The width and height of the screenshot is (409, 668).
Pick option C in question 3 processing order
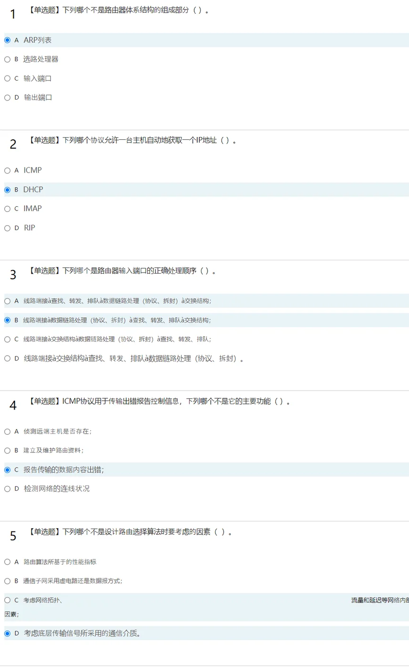pos(7,339)
